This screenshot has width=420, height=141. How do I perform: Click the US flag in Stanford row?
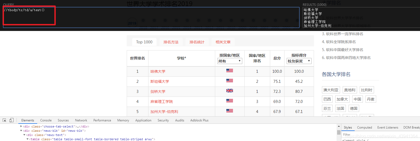(230, 80)
